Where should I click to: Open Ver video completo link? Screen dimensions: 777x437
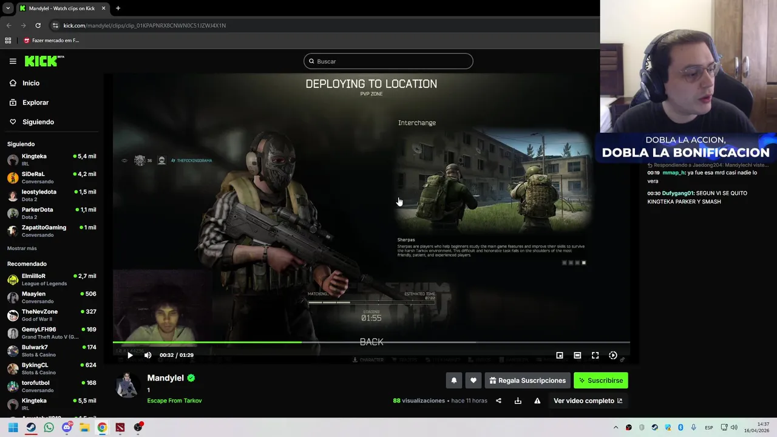(588, 401)
